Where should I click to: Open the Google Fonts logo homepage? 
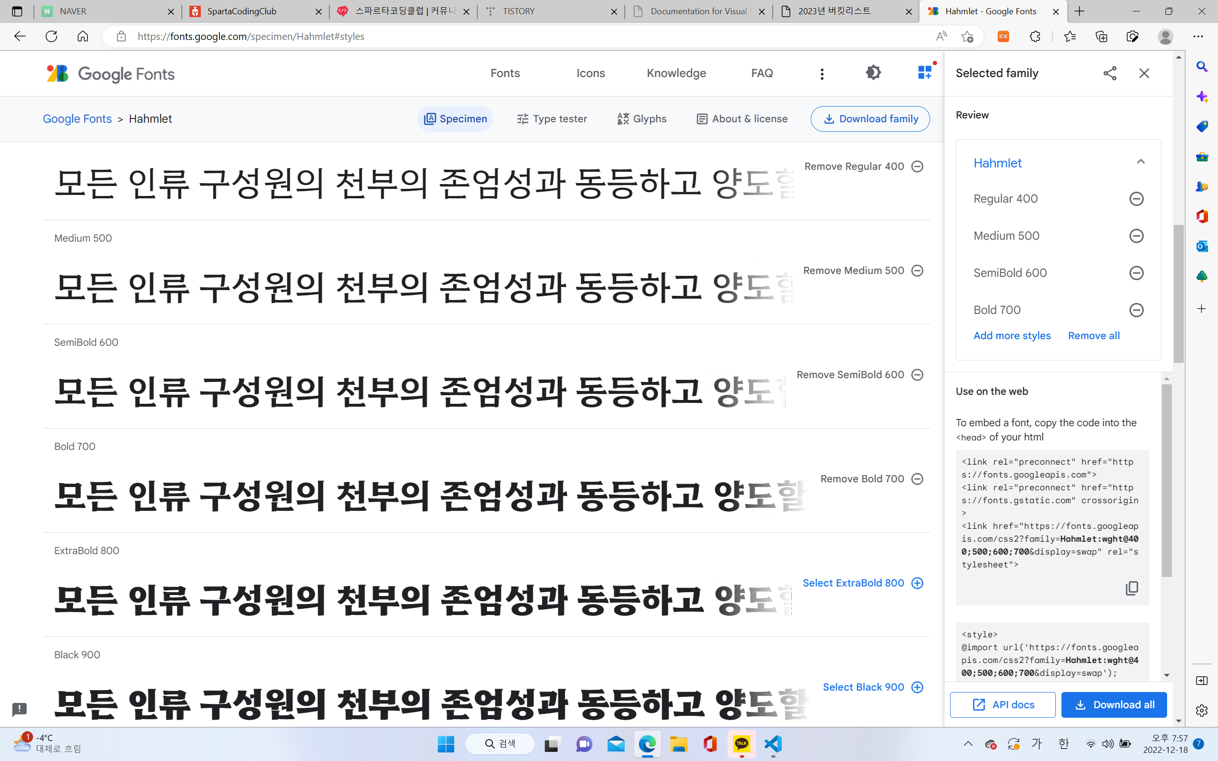110,73
